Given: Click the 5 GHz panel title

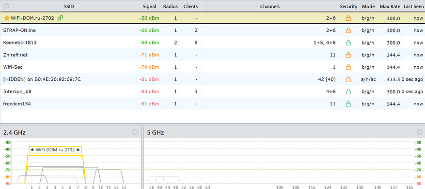Looking at the screenshot, I should pos(156,132).
